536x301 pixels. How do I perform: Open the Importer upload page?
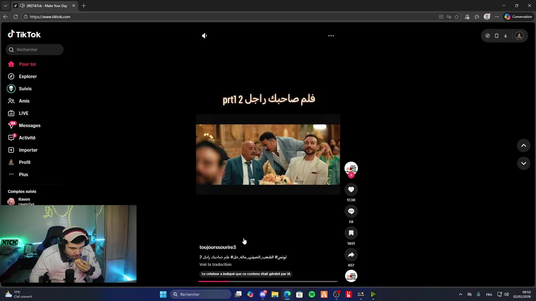28,150
